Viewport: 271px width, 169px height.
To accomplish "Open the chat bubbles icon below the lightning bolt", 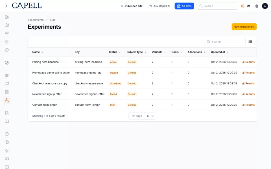I will tap(7, 159).
